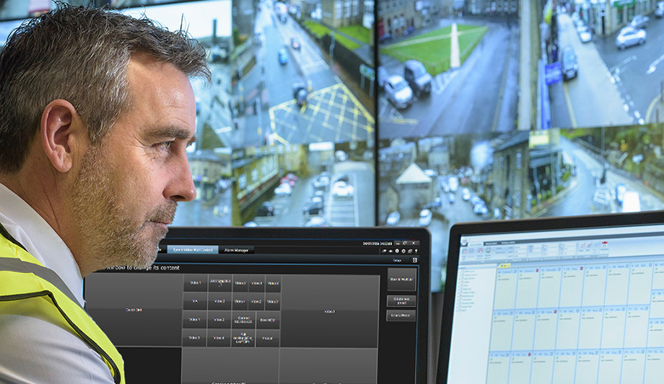Image resolution: width=664 pixels, height=384 pixels.
Task: Open the Alarm Manager tab
Action: 236,251
